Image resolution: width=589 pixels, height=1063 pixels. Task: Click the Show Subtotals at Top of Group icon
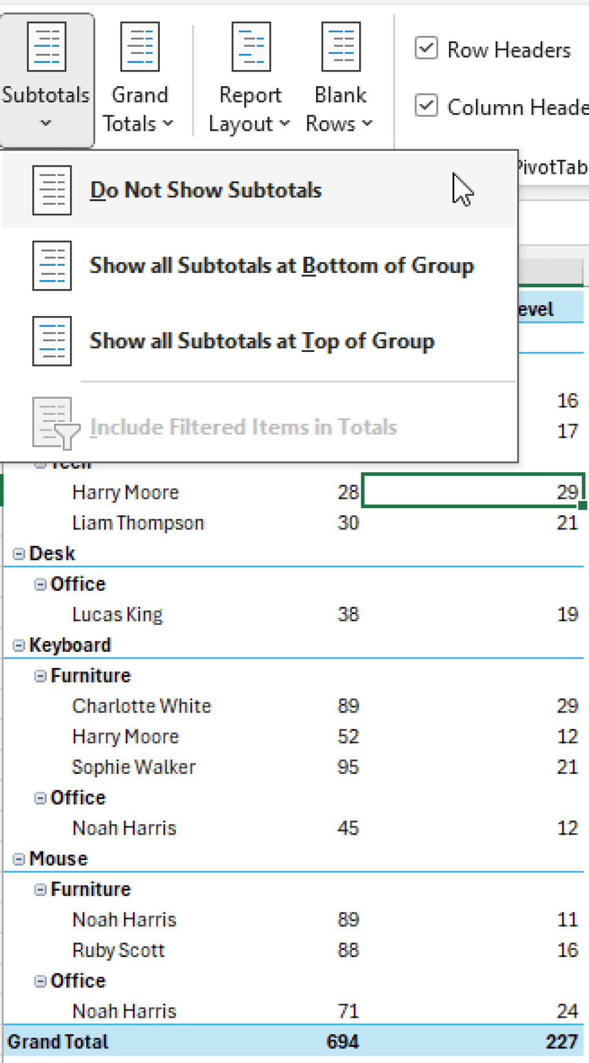pyautogui.click(x=51, y=341)
